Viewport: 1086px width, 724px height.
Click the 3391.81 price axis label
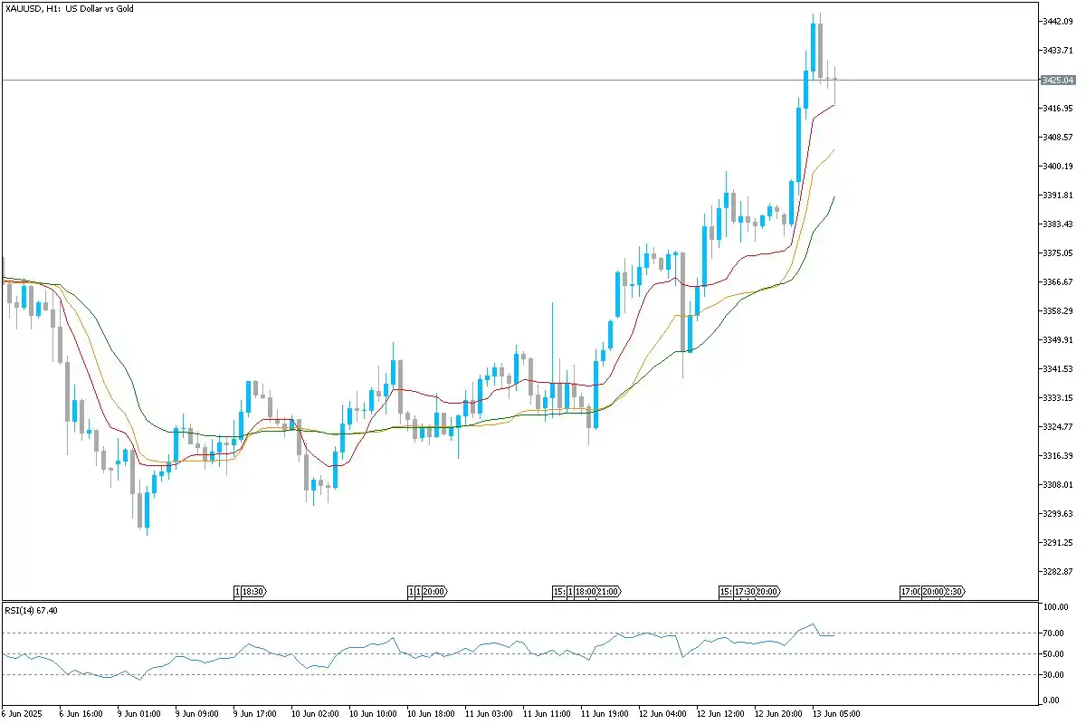[1056, 195]
